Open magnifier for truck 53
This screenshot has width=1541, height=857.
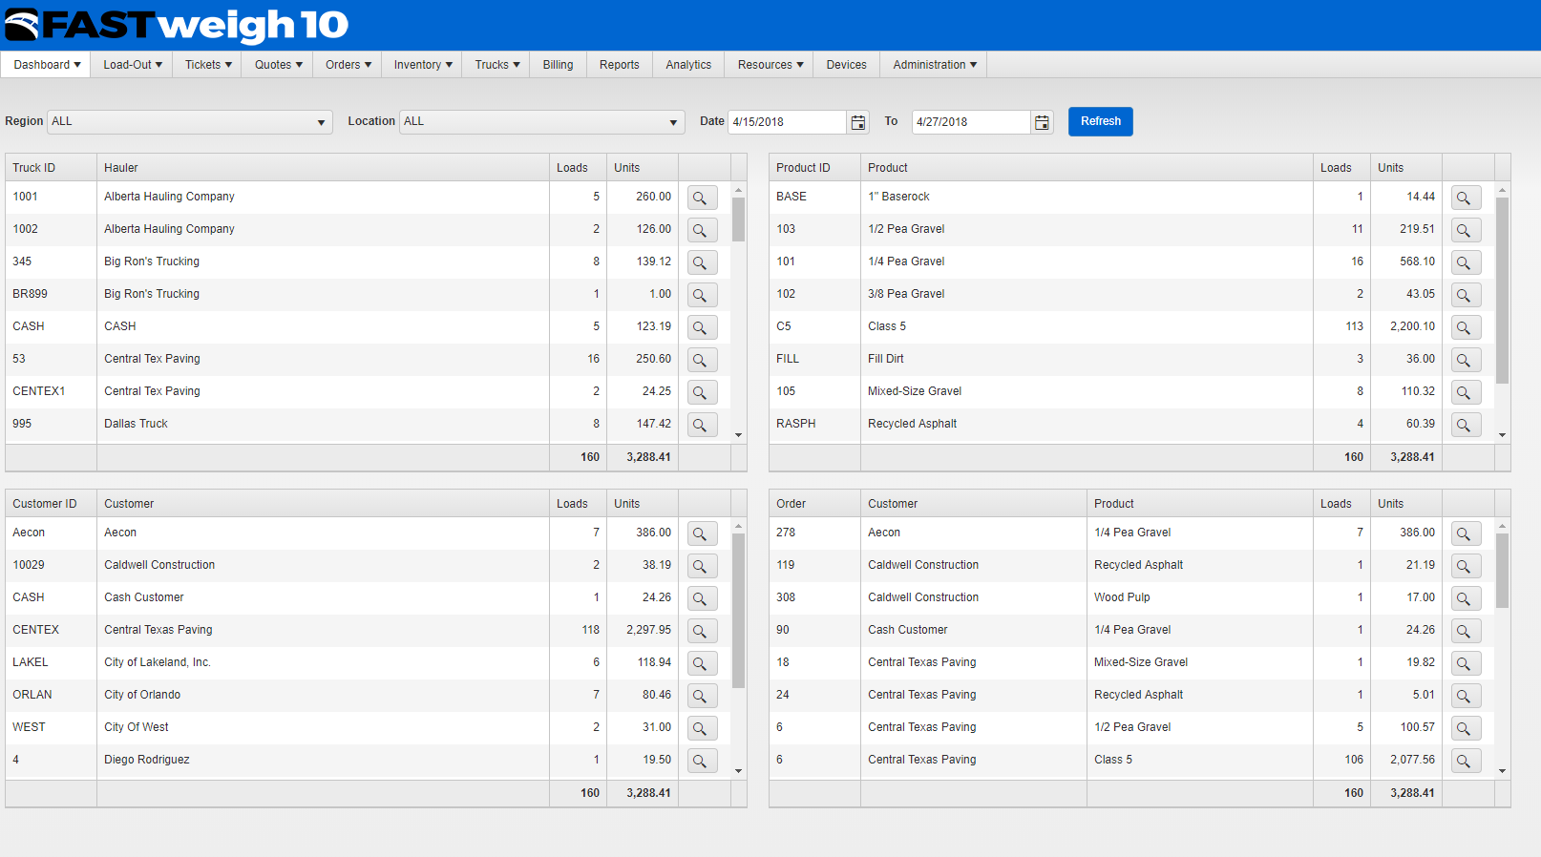click(702, 360)
